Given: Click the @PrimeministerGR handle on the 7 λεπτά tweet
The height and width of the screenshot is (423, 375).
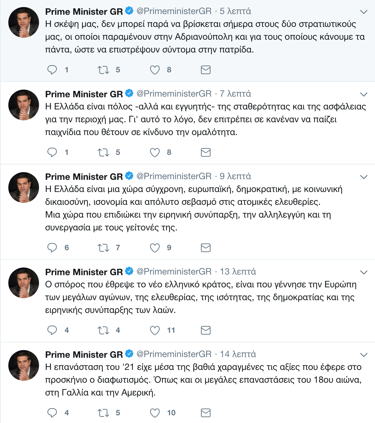Looking at the screenshot, I should (x=174, y=94).
